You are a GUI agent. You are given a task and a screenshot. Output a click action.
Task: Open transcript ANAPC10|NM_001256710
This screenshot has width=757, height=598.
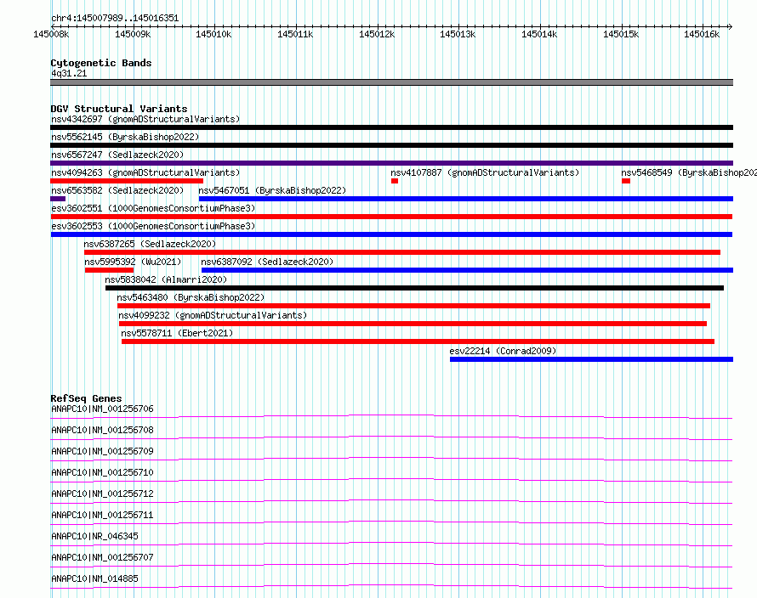pyautogui.click(x=102, y=472)
